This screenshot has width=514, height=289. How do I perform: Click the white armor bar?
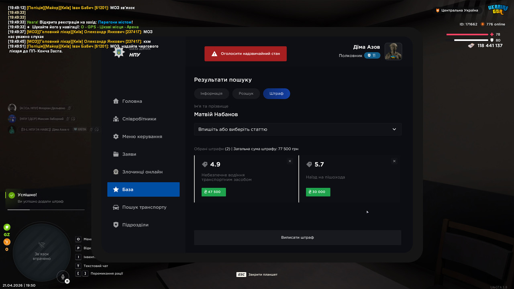(471, 40)
